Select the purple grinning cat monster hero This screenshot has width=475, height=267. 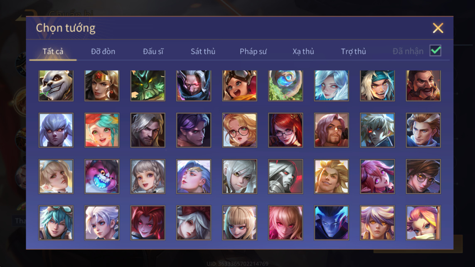(x=102, y=176)
